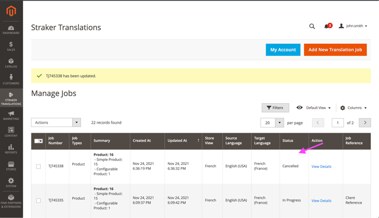The width and height of the screenshot is (379, 218).
Task: Click the 22 records found text
Action: 106,123
